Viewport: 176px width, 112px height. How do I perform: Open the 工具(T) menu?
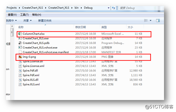pyautogui.click(x=24, y=15)
